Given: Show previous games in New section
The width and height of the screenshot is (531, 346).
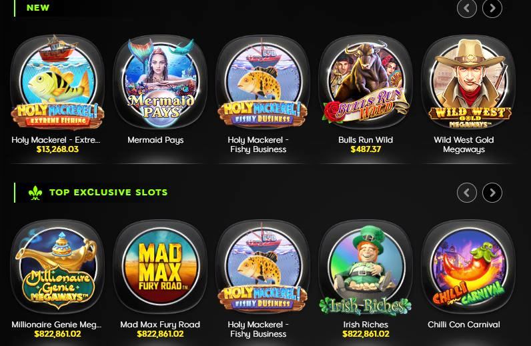Looking at the screenshot, I should pos(467,8).
